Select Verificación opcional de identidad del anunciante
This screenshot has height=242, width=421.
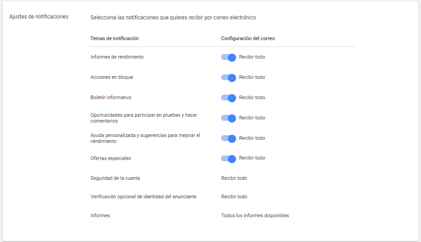pos(143,196)
